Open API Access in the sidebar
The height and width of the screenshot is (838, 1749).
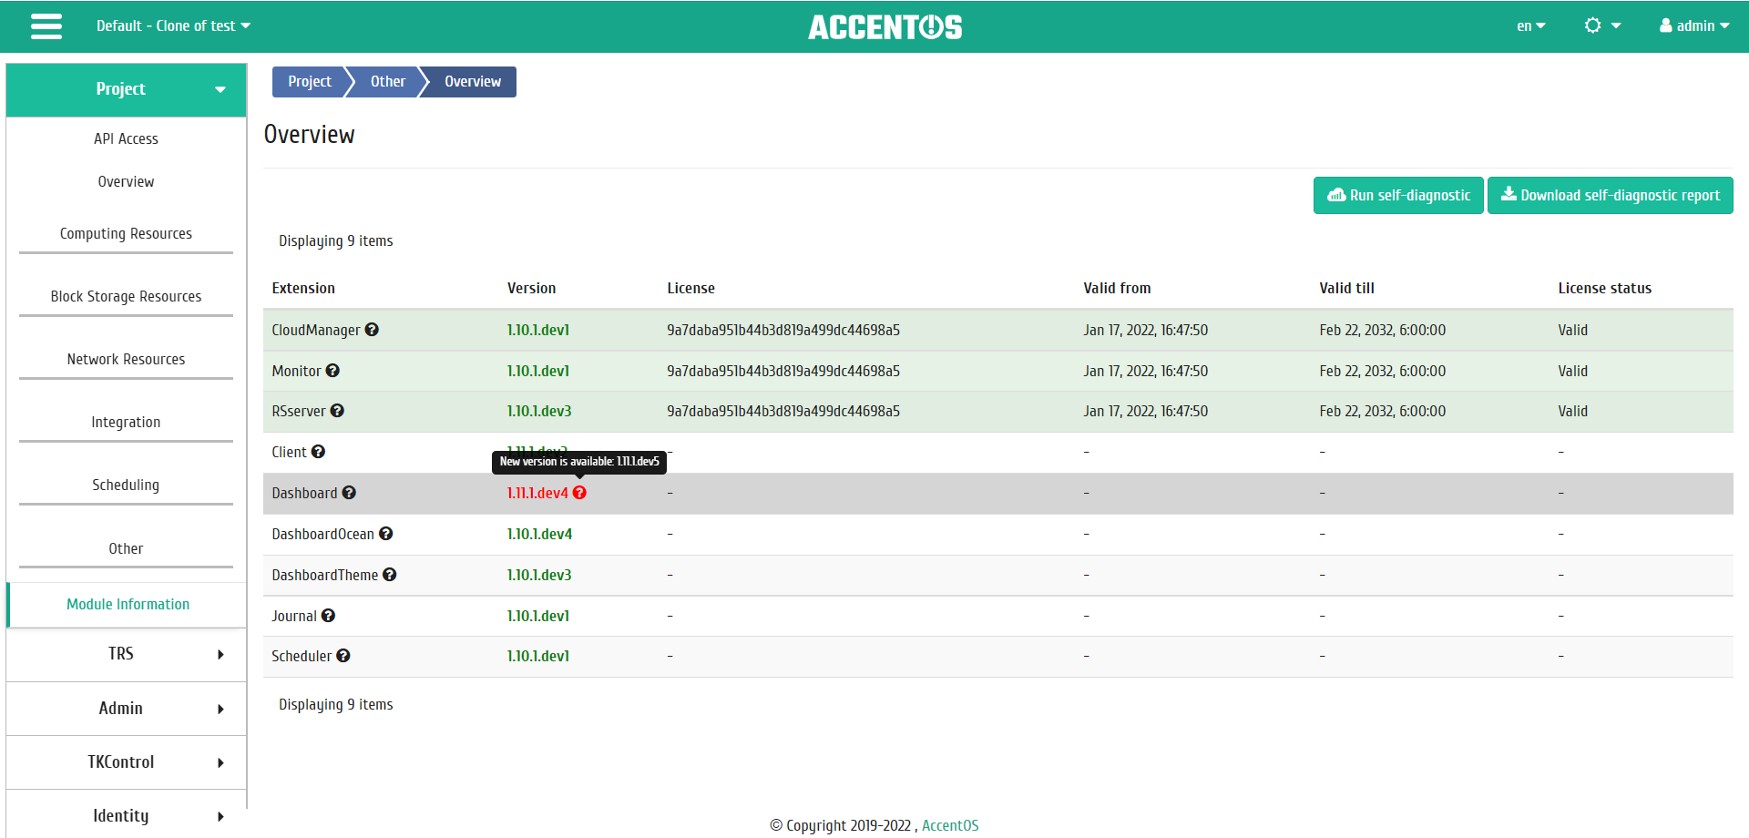tap(127, 138)
